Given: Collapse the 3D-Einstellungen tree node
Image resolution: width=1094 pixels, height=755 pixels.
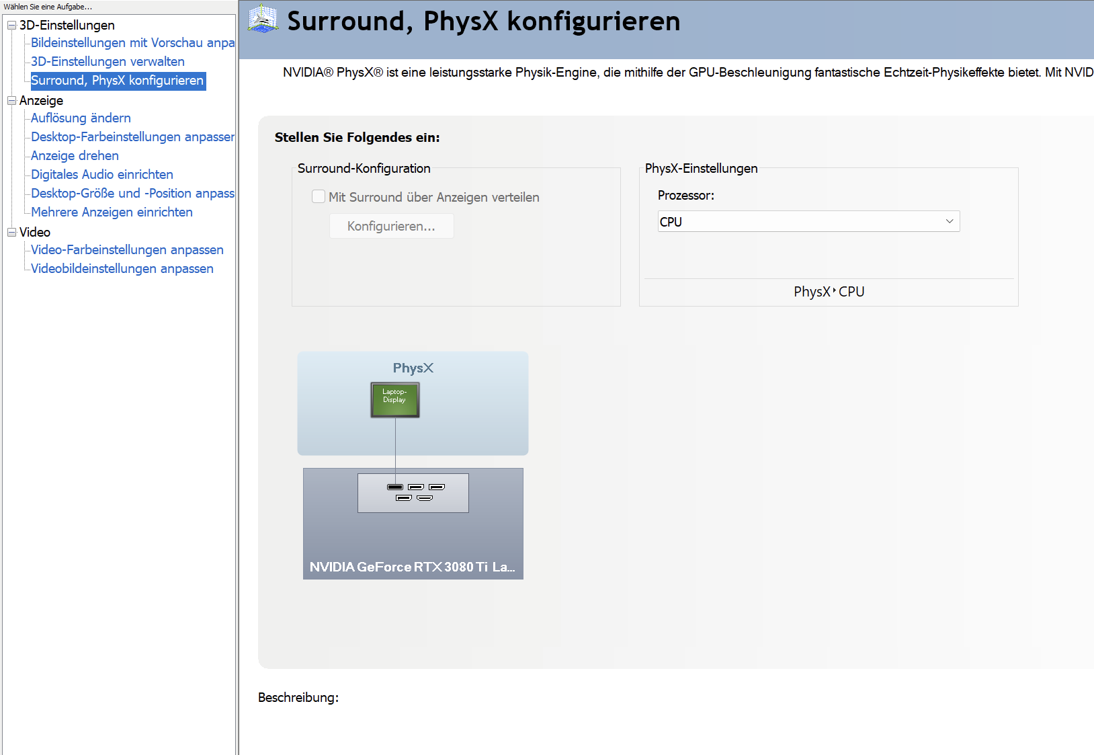Looking at the screenshot, I should click(x=11, y=25).
